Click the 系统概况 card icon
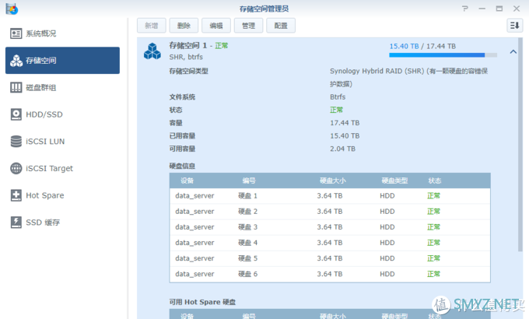The width and height of the screenshot is (529, 319). pyautogui.click(x=16, y=33)
